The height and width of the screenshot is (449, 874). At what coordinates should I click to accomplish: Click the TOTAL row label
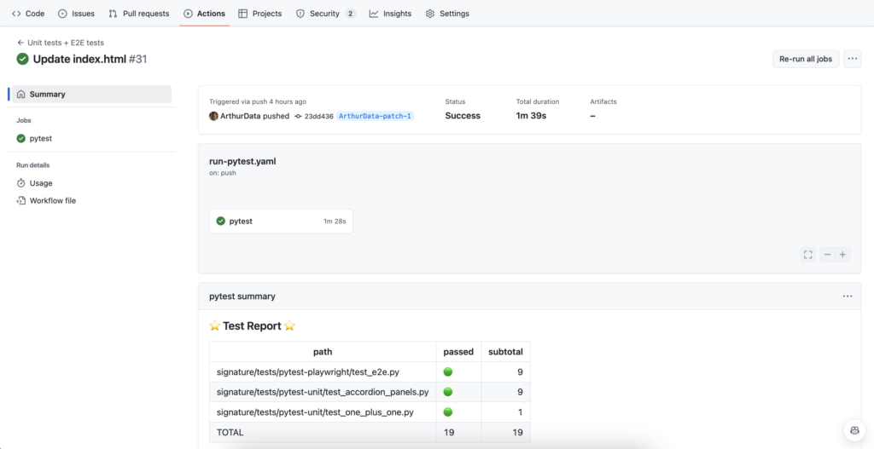[x=230, y=432]
